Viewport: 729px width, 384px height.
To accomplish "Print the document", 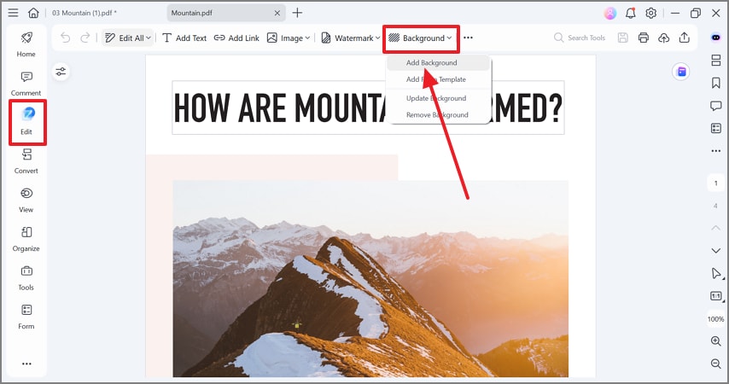I will (x=644, y=38).
